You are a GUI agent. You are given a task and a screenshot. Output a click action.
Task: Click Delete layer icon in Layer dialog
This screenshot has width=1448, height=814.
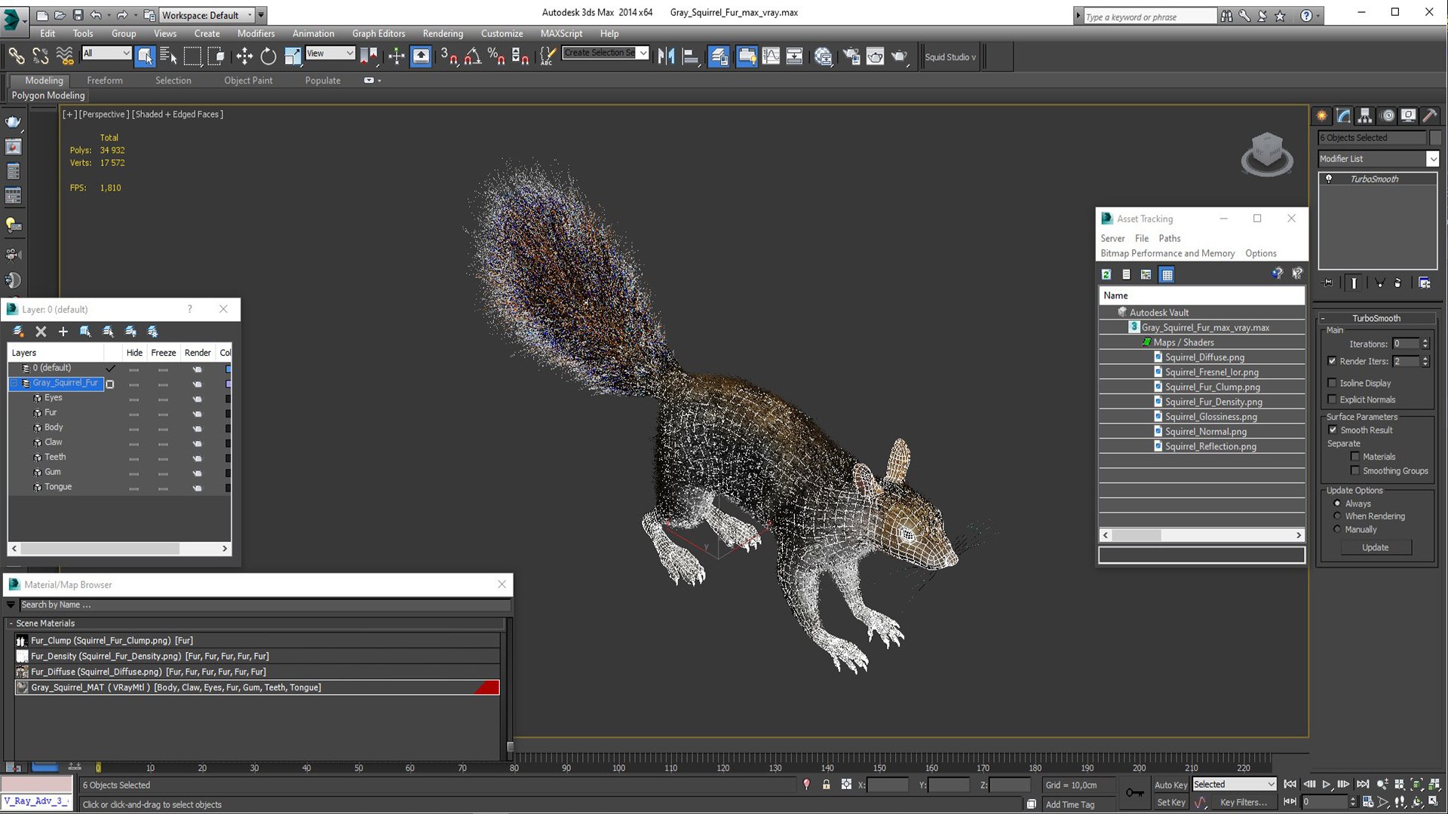coord(41,332)
